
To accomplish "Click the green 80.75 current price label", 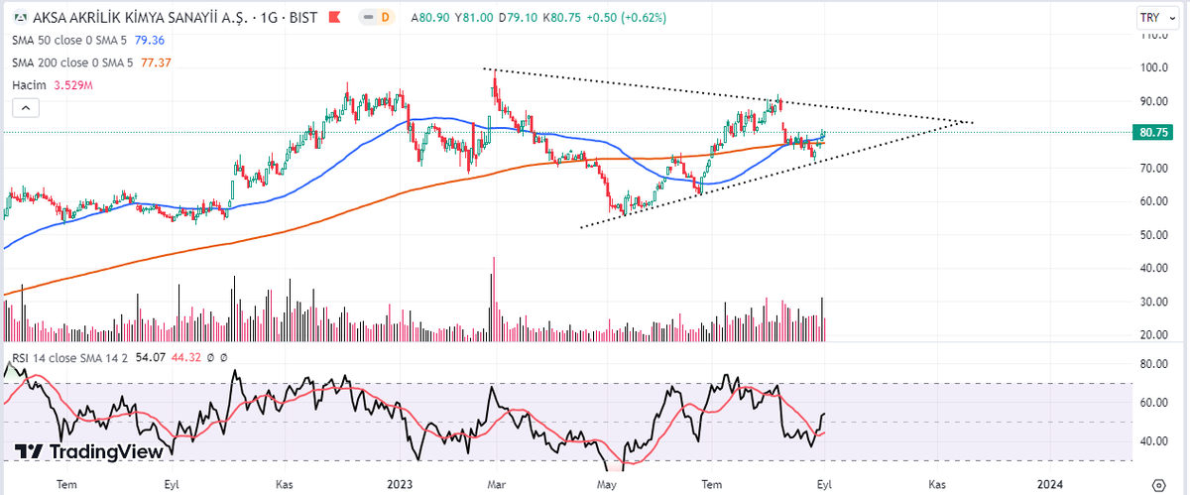I will [x=1151, y=132].
